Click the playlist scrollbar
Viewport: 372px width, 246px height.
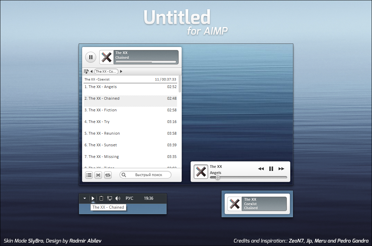coord(180,84)
